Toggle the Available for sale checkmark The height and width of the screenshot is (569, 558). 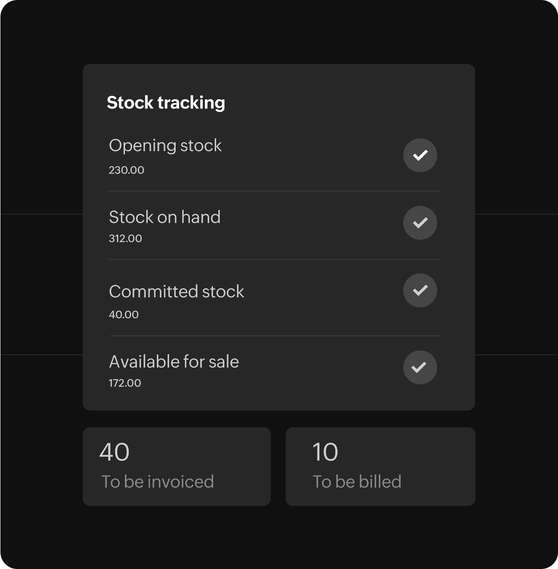[420, 367]
